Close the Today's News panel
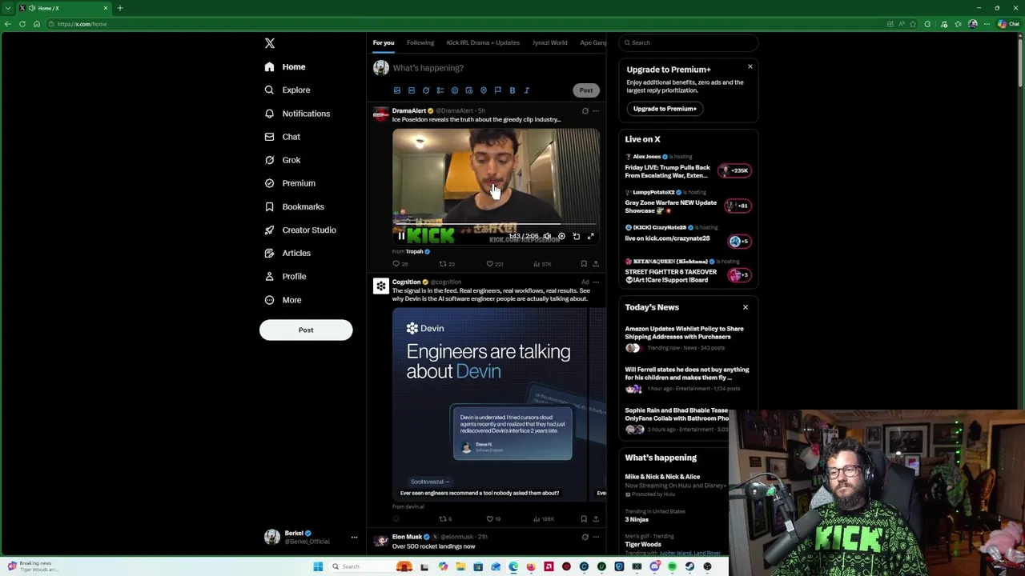Viewport: 1025px width, 576px height. [745, 307]
